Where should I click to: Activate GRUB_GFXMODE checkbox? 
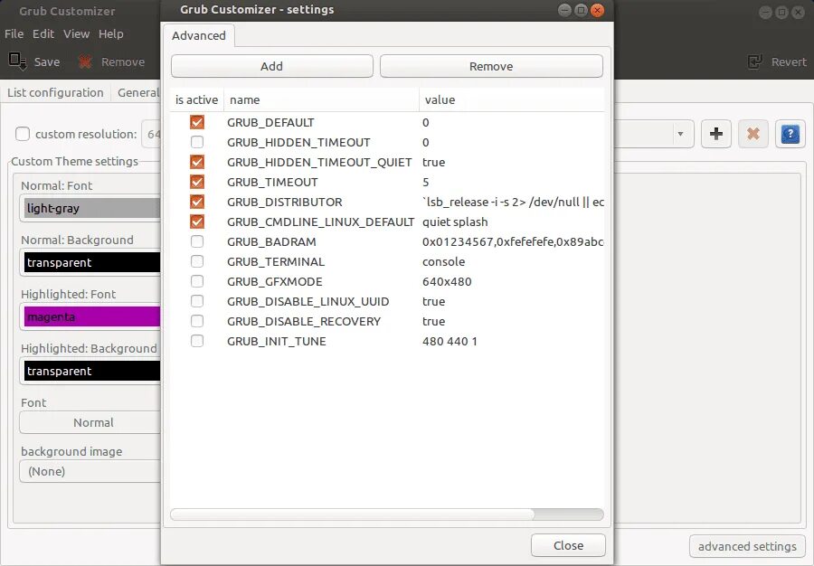tap(197, 281)
